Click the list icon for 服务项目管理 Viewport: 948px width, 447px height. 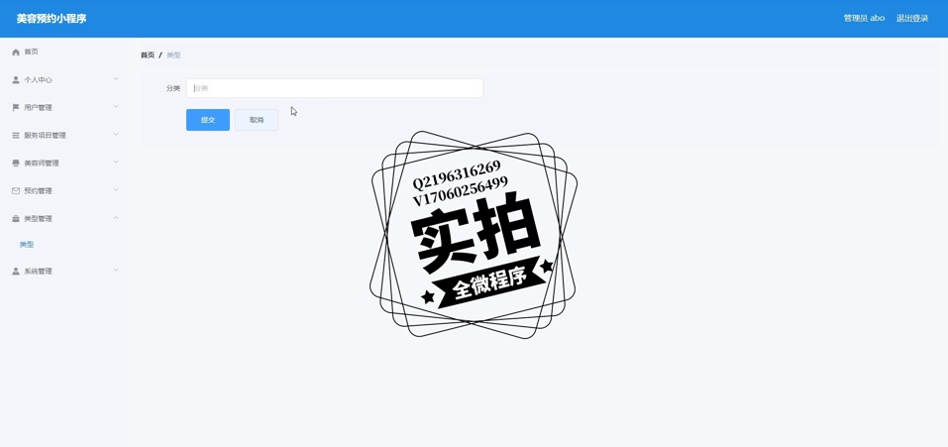pos(16,135)
